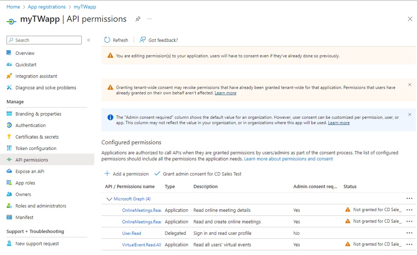Open Overview from the sidebar
Image resolution: width=417 pixels, height=255 pixels.
[x=25, y=53]
